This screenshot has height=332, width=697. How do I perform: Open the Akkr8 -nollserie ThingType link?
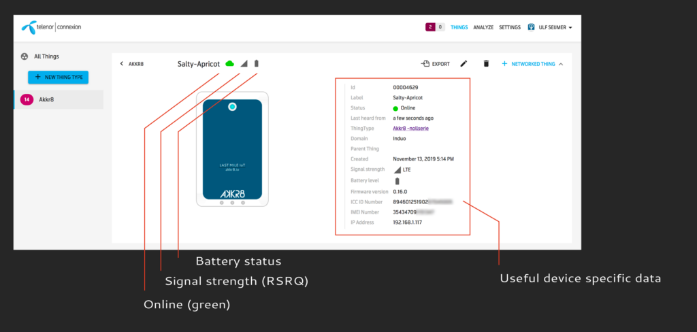(411, 128)
